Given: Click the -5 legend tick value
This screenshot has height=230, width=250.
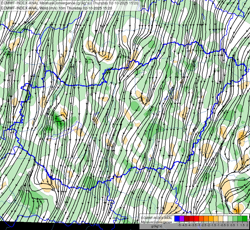Looking at the screenshot, I should (x=179, y=225).
